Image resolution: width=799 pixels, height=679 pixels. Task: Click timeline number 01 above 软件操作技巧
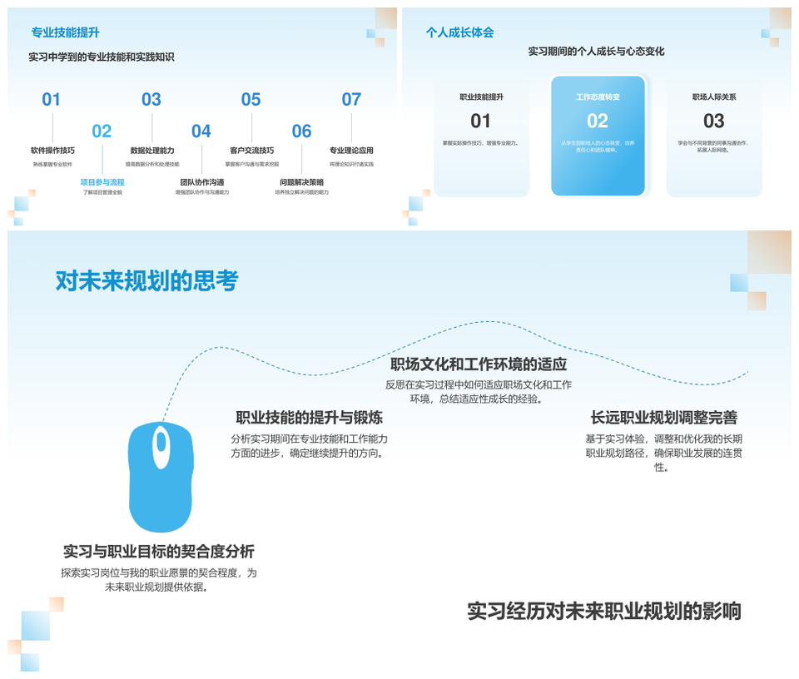pyautogui.click(x=52, y=100)
